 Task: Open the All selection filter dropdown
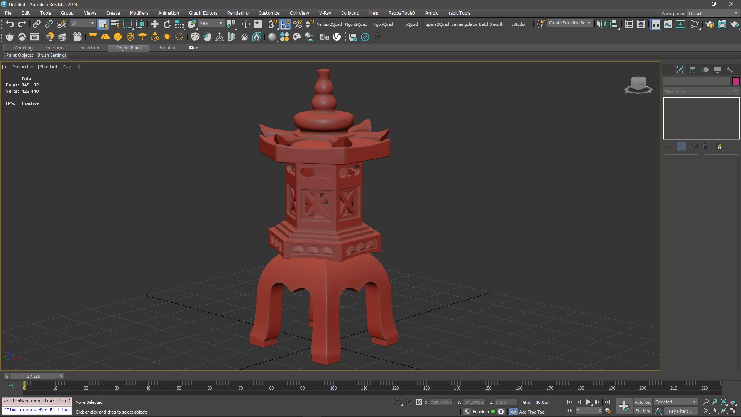coord(83,23)
